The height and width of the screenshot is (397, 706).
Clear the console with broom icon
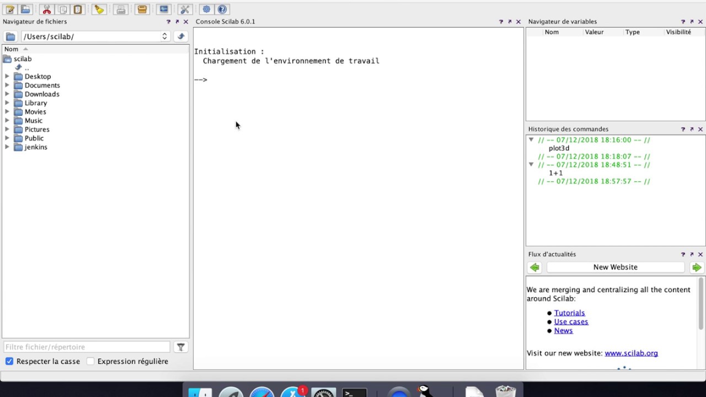coord(99,9)
